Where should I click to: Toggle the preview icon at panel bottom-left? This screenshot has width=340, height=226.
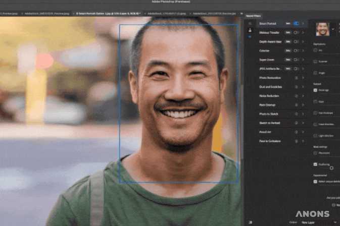(x=251, y=222)
